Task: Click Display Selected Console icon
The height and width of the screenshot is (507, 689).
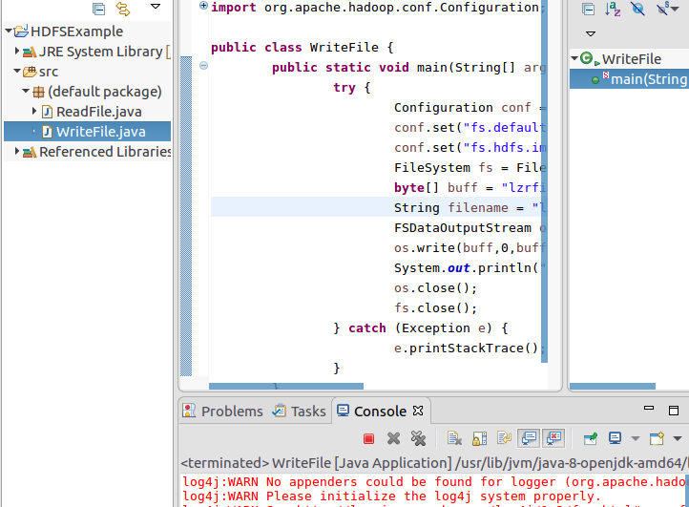Action: (616, 438)
